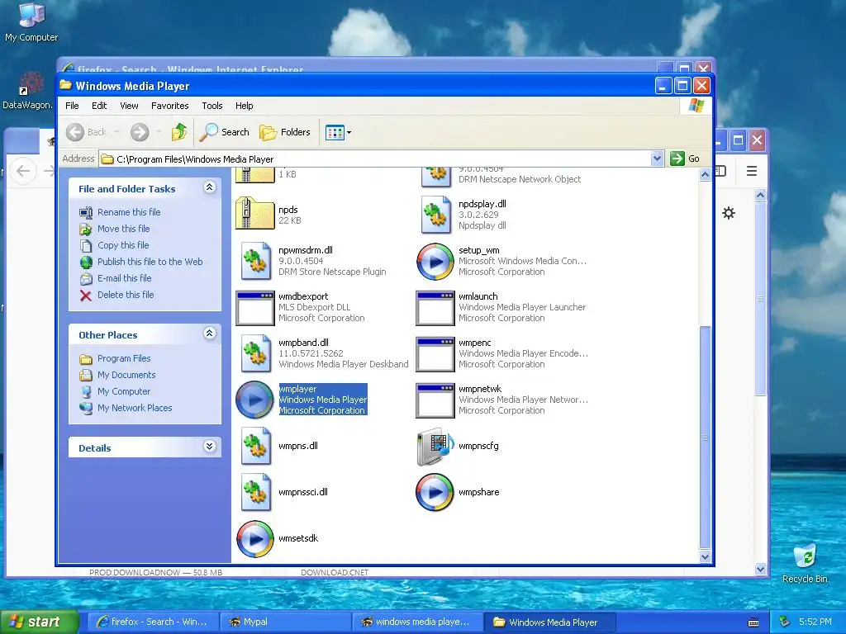Select the wmpnssci.dll file icon

click(255, 492)
